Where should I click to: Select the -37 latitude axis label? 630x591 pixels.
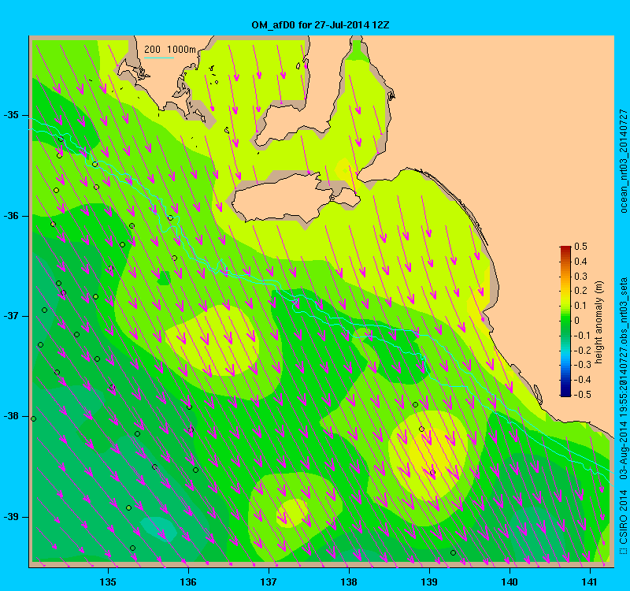point(11,316)
